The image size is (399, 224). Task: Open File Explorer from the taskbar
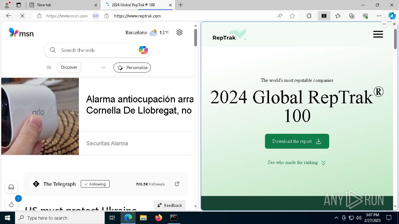coord(143,218)
